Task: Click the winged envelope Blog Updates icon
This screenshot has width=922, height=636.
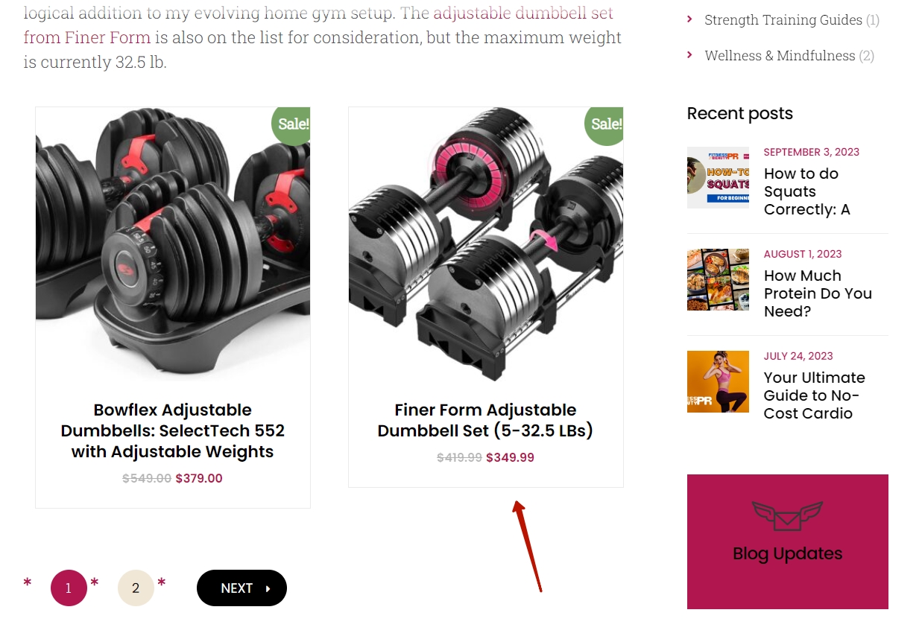Action: [x=787, y=516]
